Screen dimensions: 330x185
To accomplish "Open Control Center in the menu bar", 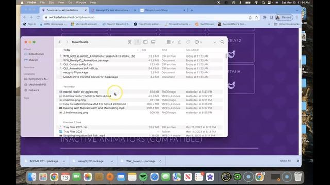I will [270, 3].
